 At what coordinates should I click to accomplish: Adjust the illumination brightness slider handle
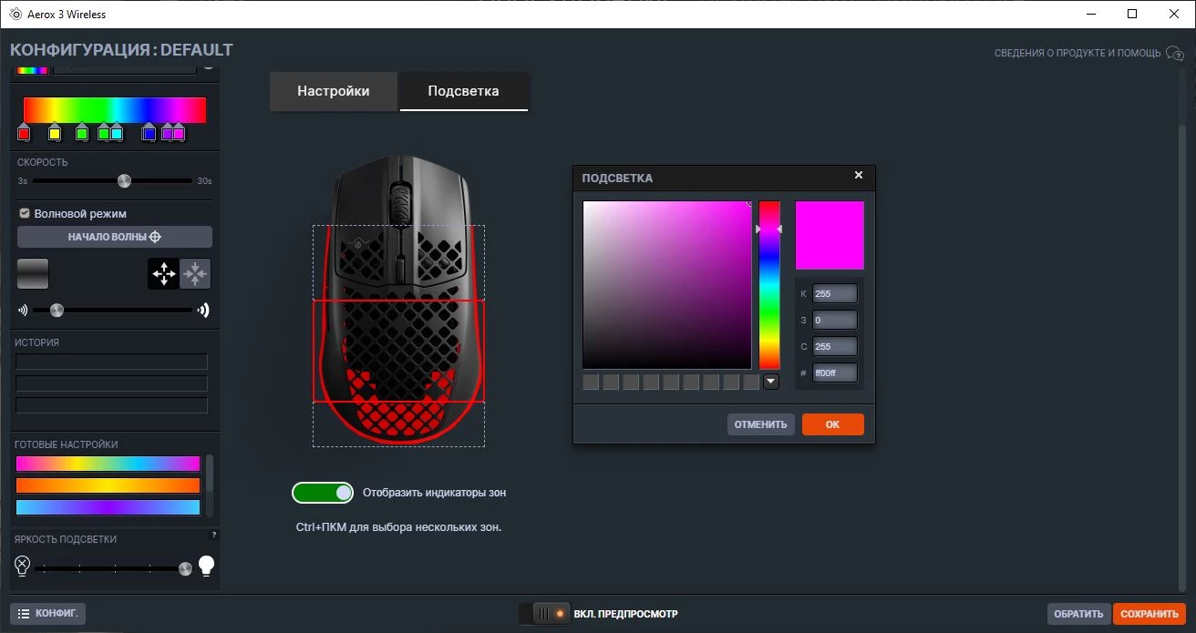(185, 568)
